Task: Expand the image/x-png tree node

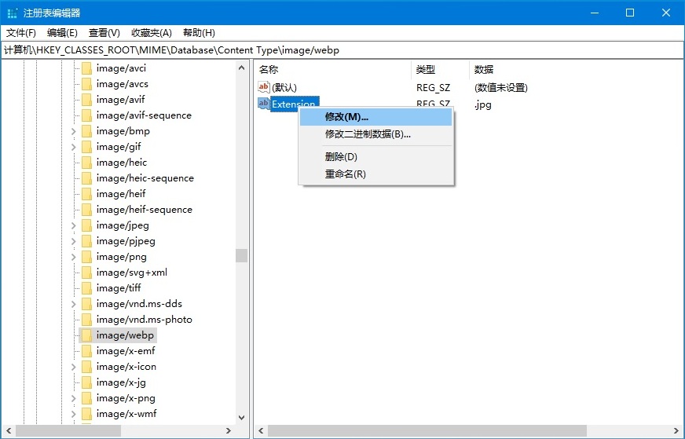Action: coord(73,399)
